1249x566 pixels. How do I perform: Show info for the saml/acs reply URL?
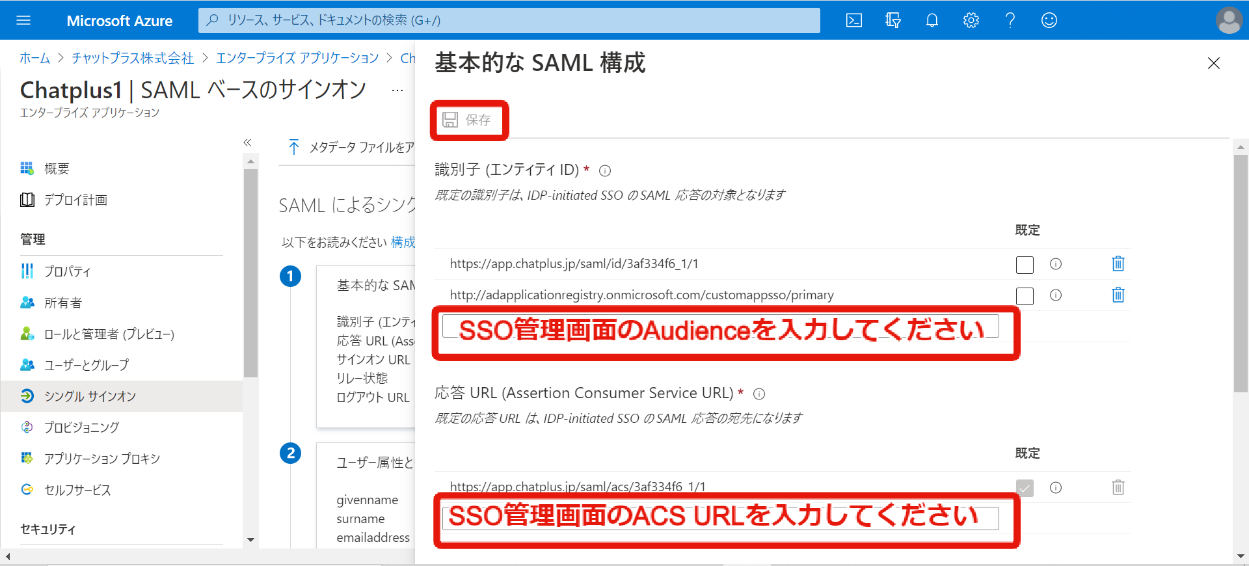tap(1056, 487)
